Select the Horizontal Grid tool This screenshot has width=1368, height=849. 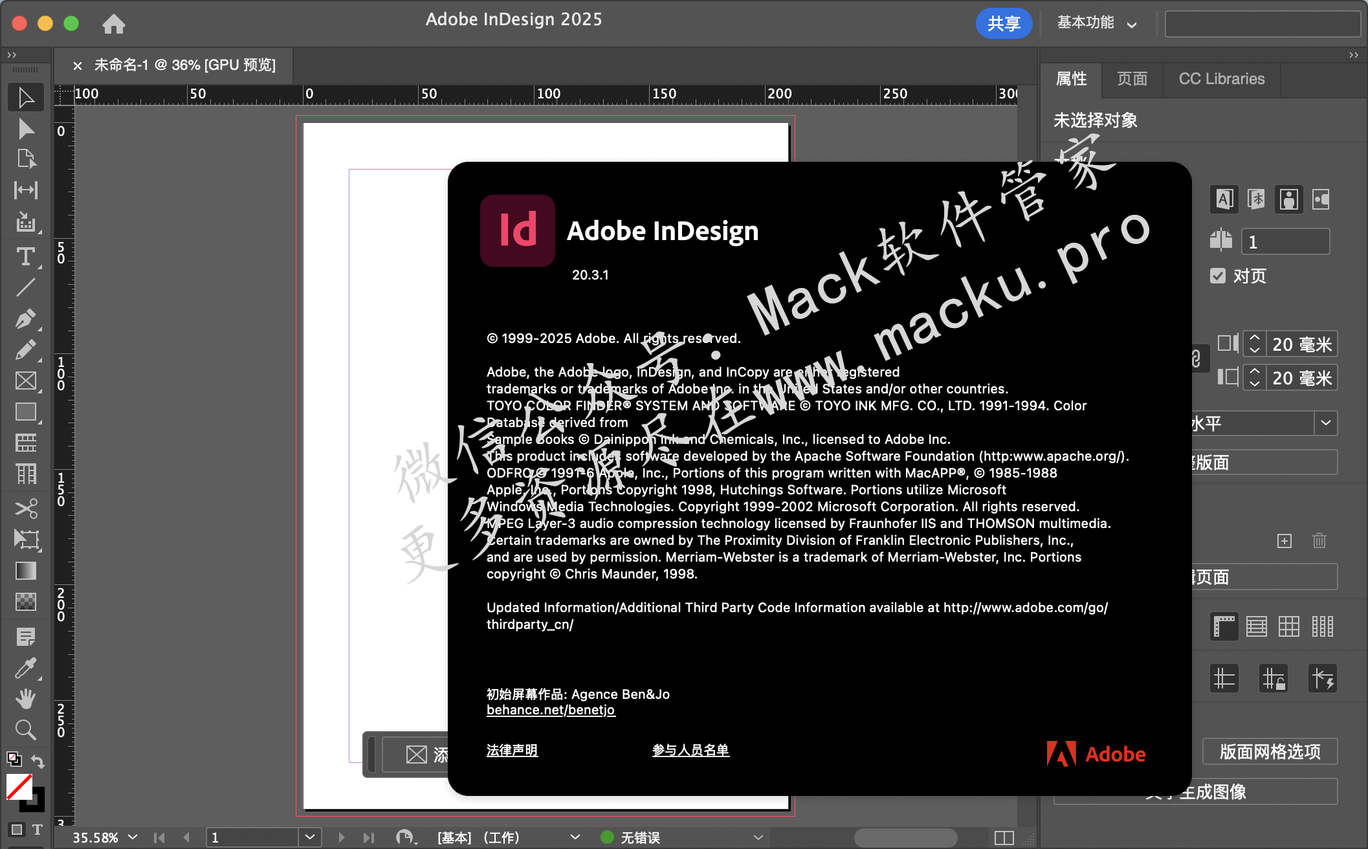click(x=26, y=443)
